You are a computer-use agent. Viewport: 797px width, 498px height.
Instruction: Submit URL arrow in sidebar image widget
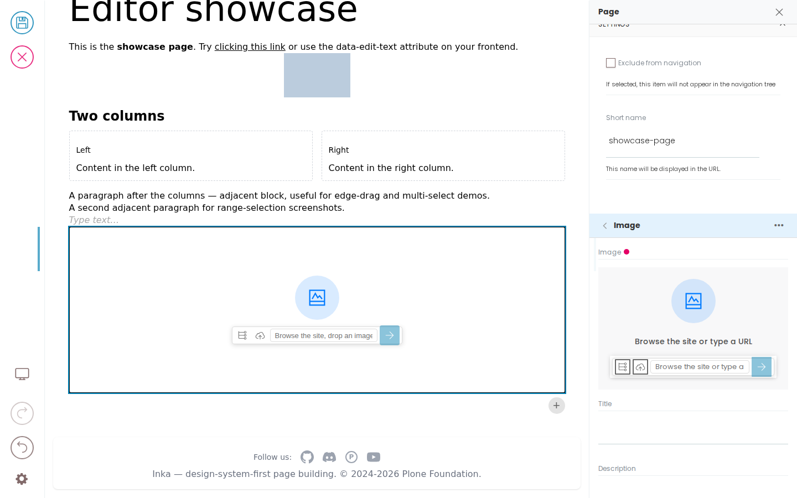click(762, 367)
